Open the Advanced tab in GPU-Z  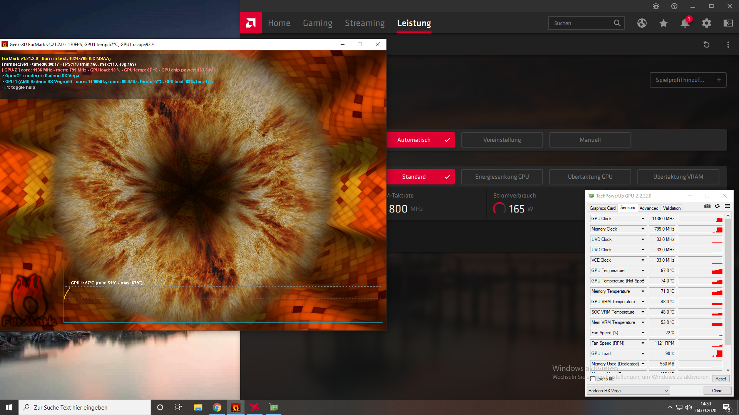pos(649,208)
